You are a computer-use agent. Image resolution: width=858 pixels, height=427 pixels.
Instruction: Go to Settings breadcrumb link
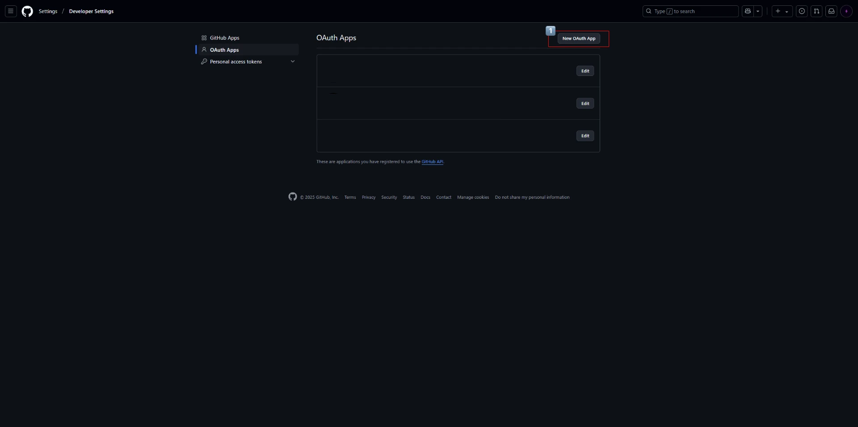48,11
